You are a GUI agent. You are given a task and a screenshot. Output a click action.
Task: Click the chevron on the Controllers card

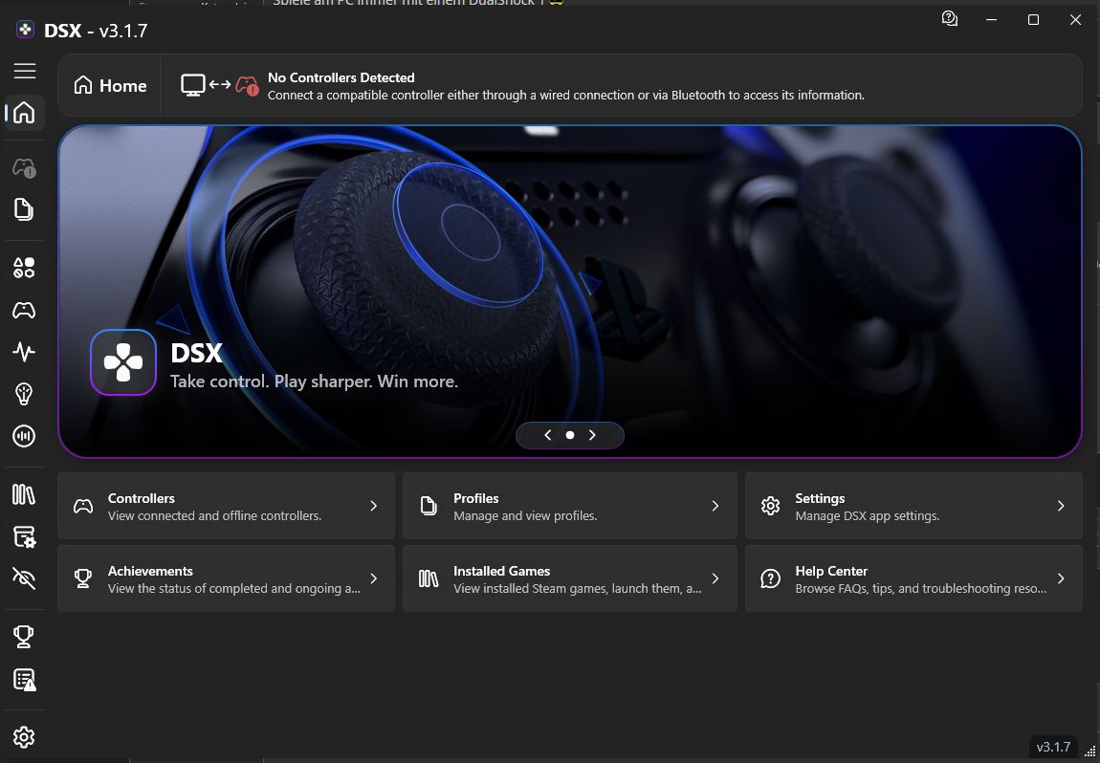click(374, 506)
